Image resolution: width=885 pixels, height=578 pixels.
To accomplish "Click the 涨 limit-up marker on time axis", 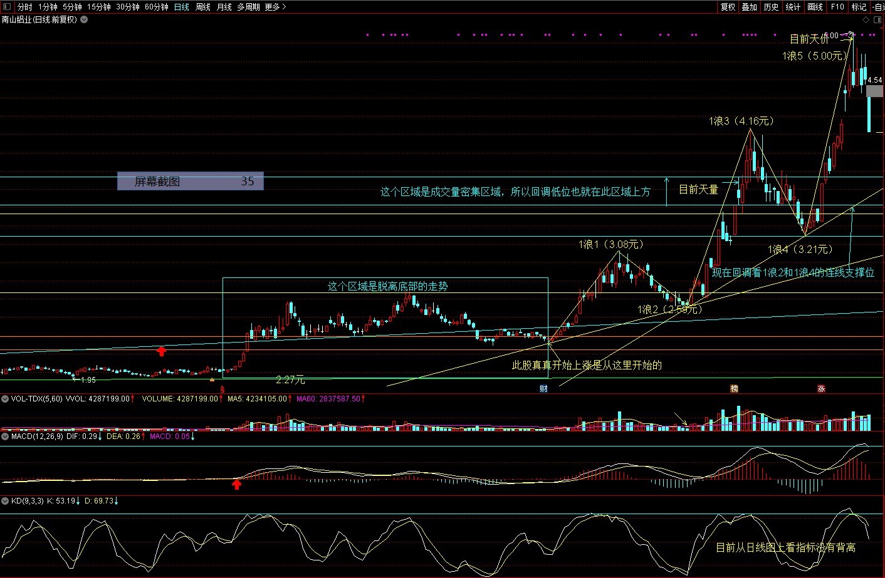I will pyautogui.click(x=821, y=389).
